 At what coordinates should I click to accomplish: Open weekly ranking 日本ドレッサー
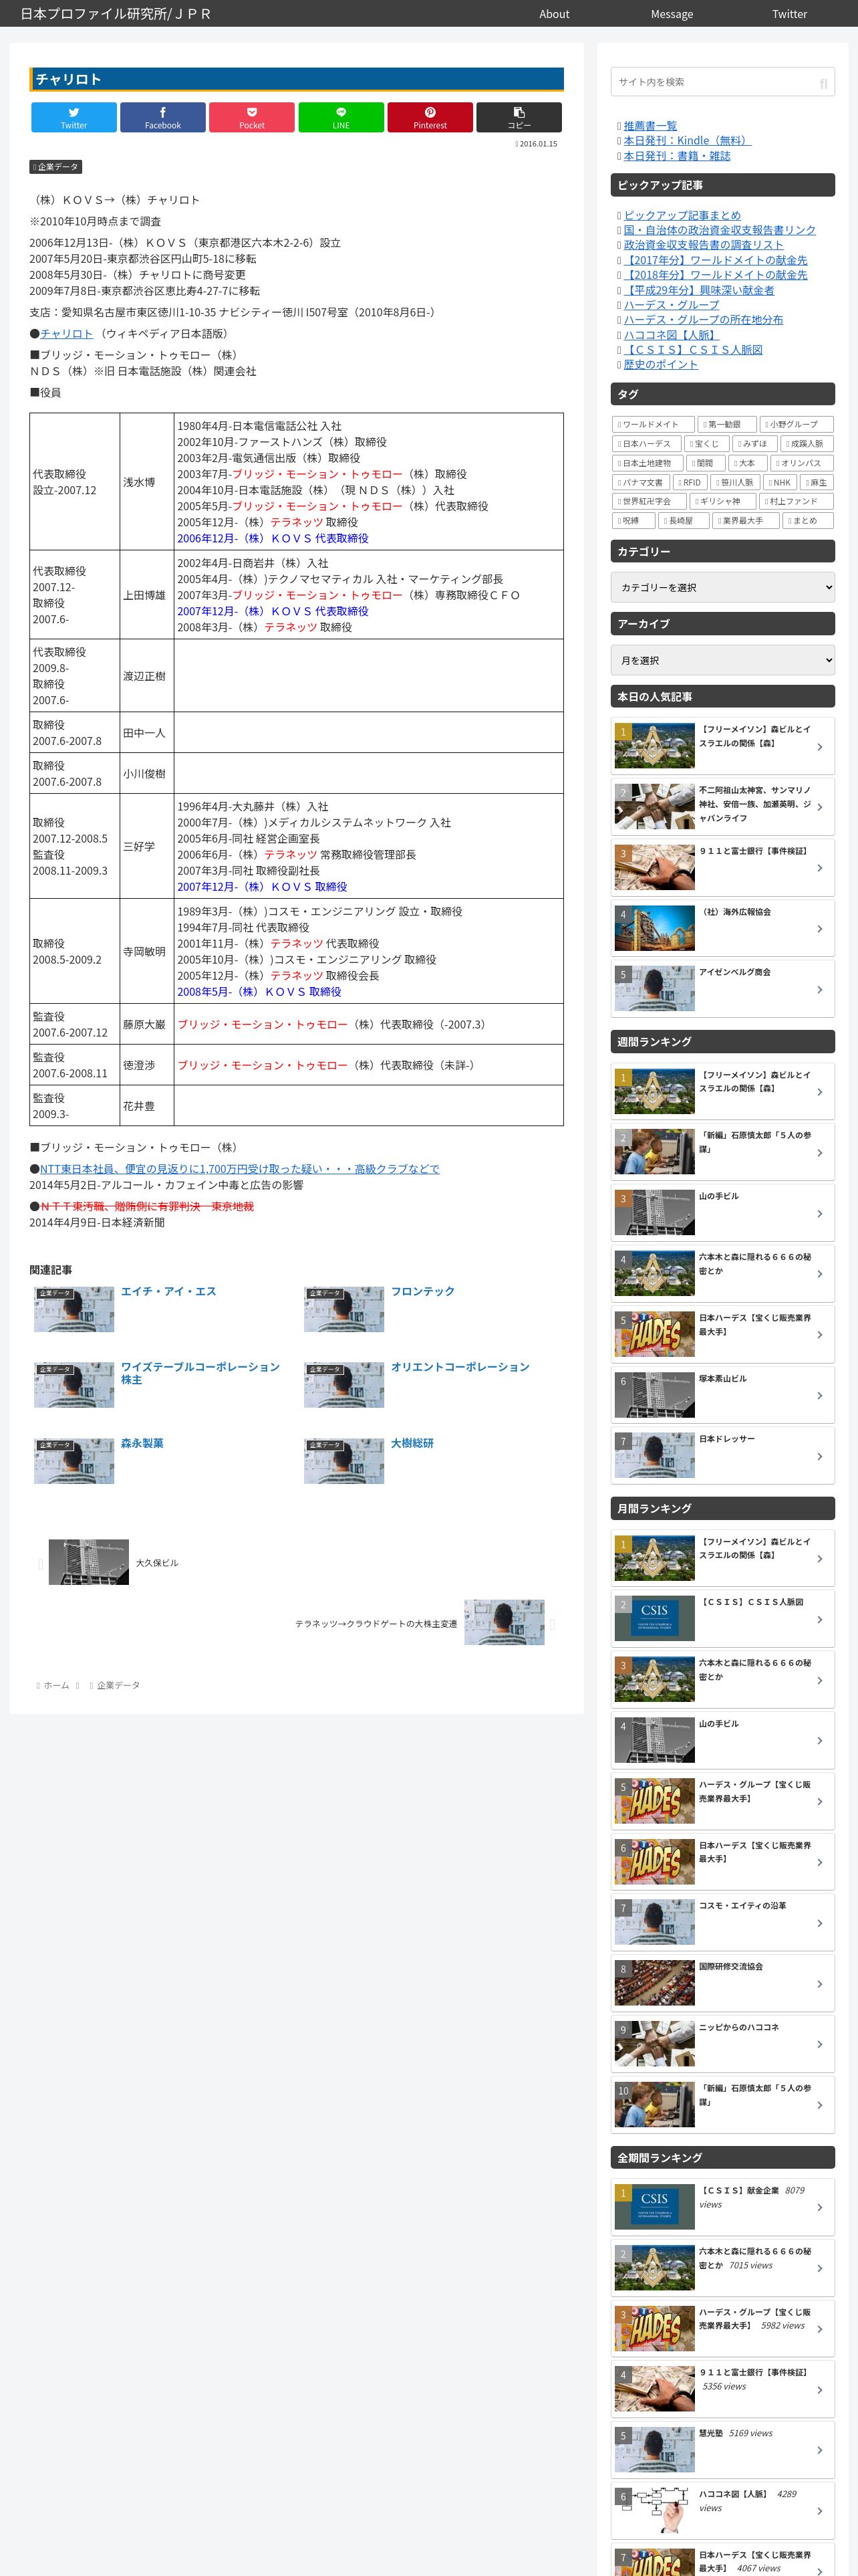coord(722,1456)
